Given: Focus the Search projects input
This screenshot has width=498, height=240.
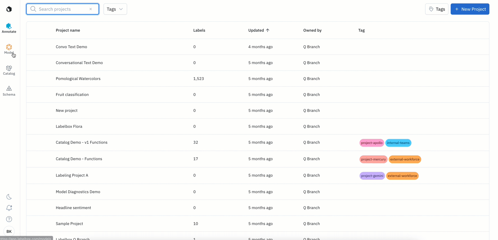Looking at the screenshot, I should pyautogui.click(x=63, y=9).
